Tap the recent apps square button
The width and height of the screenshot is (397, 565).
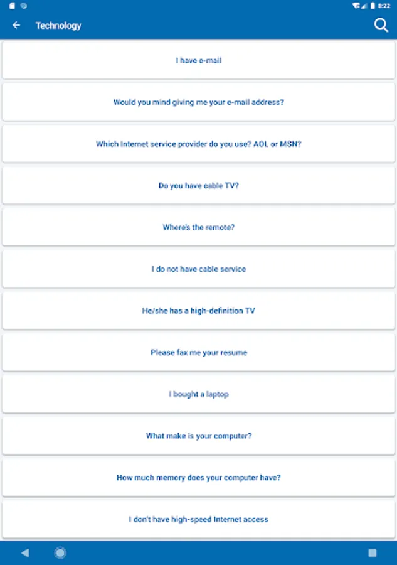click(x=373, y=552)
